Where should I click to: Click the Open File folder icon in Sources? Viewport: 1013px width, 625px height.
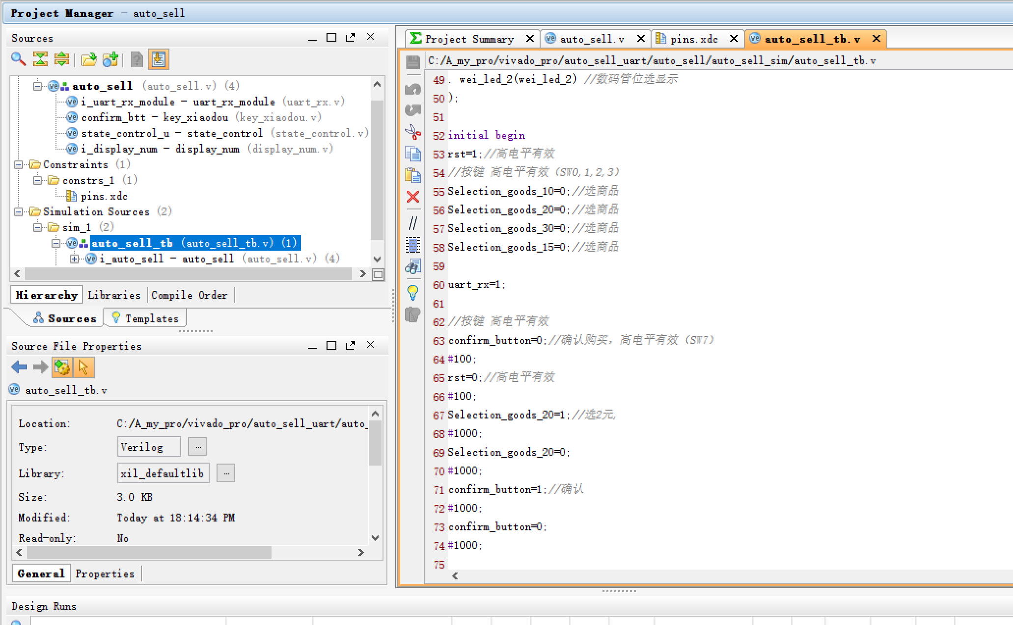point(89,59)
